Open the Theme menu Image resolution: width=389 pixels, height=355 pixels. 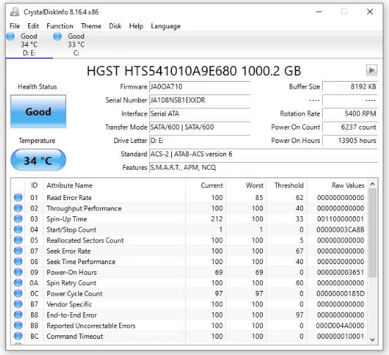(91, 26)
